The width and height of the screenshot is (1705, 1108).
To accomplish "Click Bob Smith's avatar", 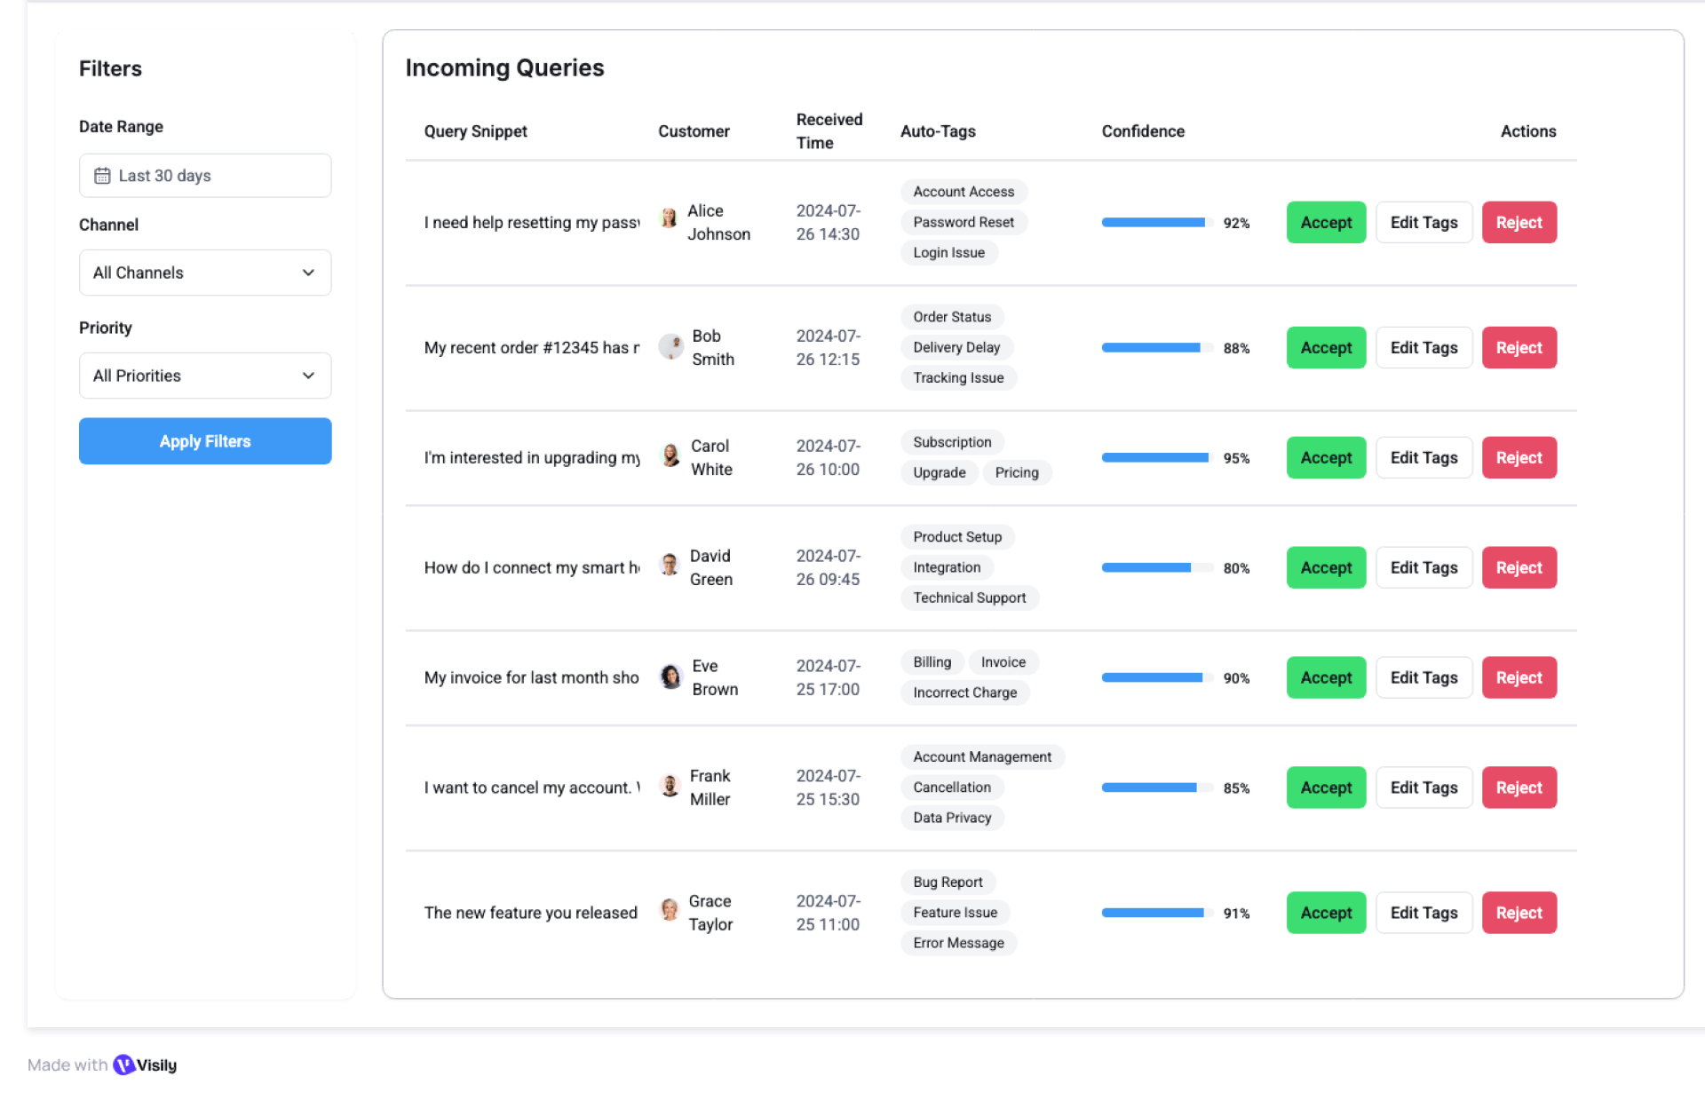I will point(670,346).
